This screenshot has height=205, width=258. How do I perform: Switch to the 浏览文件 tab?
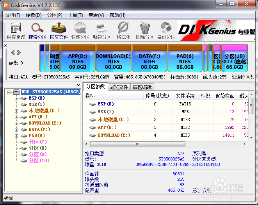119,87
